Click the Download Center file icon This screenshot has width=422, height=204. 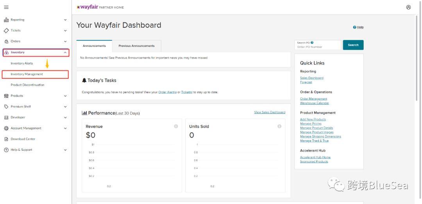pos(6,139)
